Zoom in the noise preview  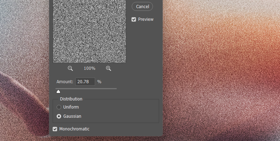109,68
